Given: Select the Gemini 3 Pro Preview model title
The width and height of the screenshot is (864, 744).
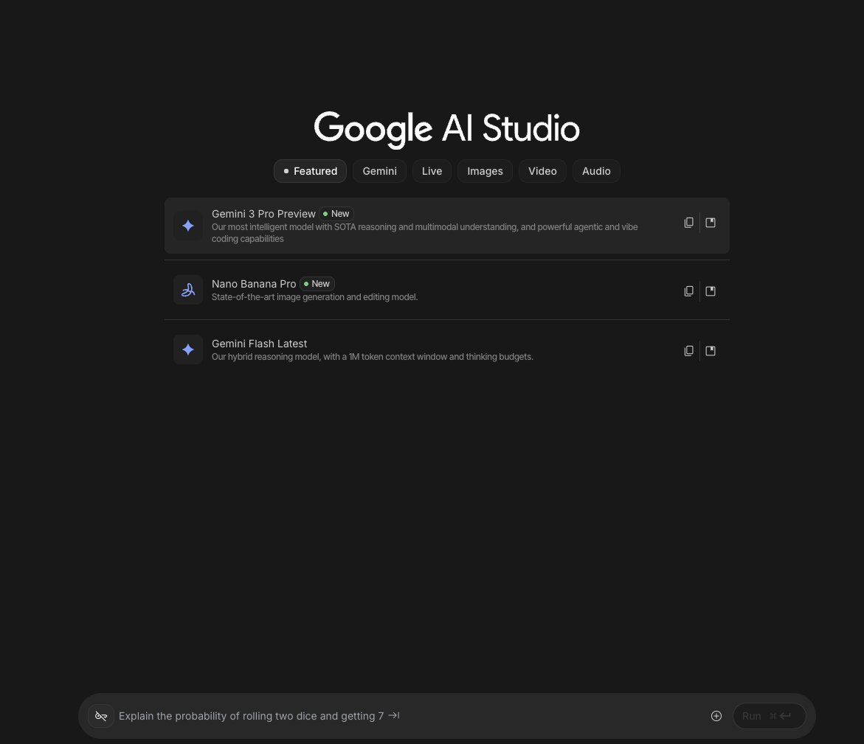Looking at the screenshot, I should [x=263, y=214].
